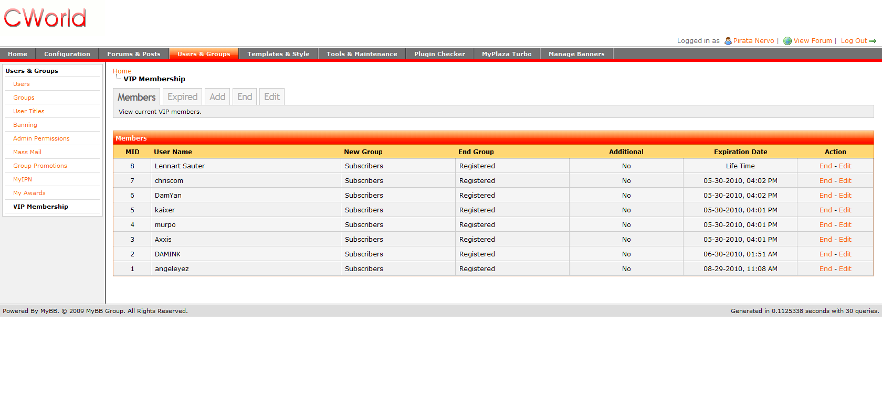The height and width of the screenshot is (420, 882).
Task: Open Mass Mail from sidebar
Action: (x=27, y=152)
